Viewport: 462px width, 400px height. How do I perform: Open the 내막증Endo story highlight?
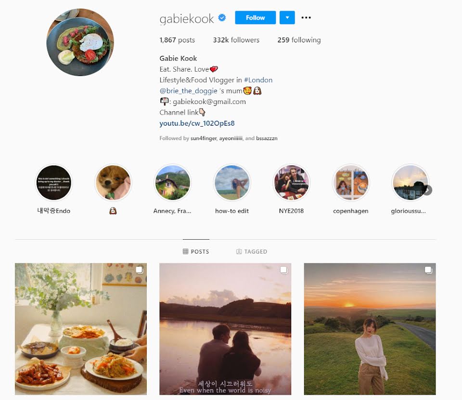click(x=53, y=183)
